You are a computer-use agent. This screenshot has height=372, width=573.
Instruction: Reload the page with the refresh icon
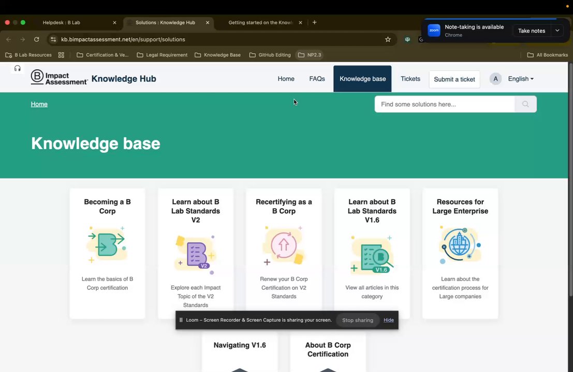tap(37, 39)
